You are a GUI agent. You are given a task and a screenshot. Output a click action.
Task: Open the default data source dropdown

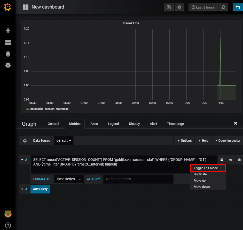63,140
